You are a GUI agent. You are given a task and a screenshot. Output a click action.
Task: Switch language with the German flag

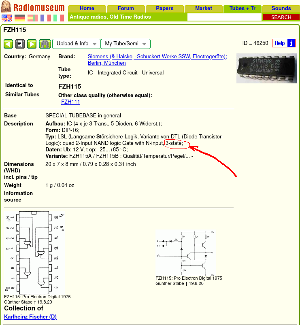tap(20, 18)
